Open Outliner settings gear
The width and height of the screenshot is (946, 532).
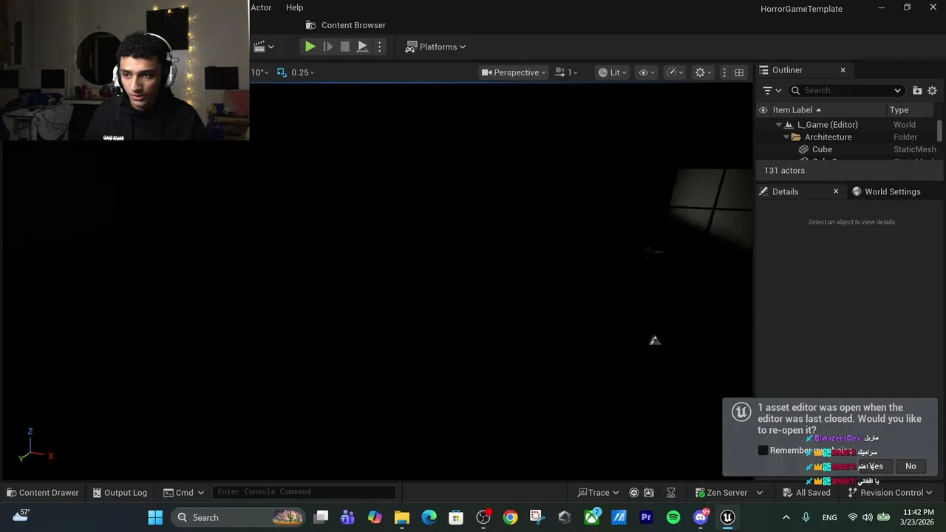coord(932,90)
